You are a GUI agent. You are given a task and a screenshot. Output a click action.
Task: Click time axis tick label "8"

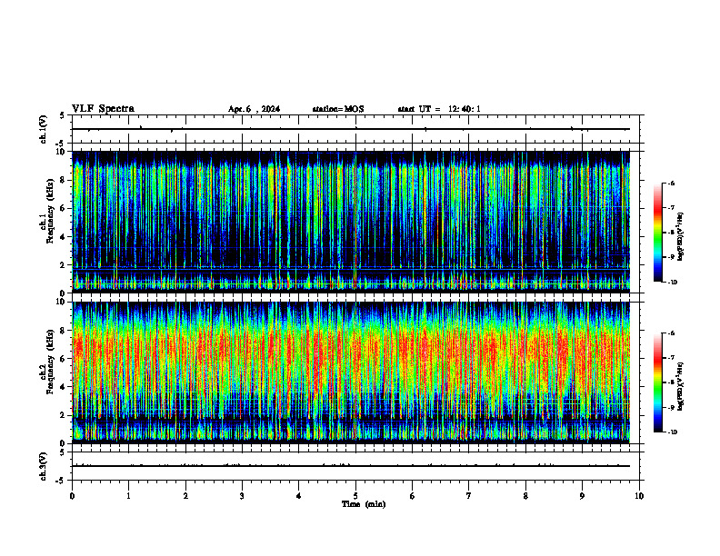point(525,496)
